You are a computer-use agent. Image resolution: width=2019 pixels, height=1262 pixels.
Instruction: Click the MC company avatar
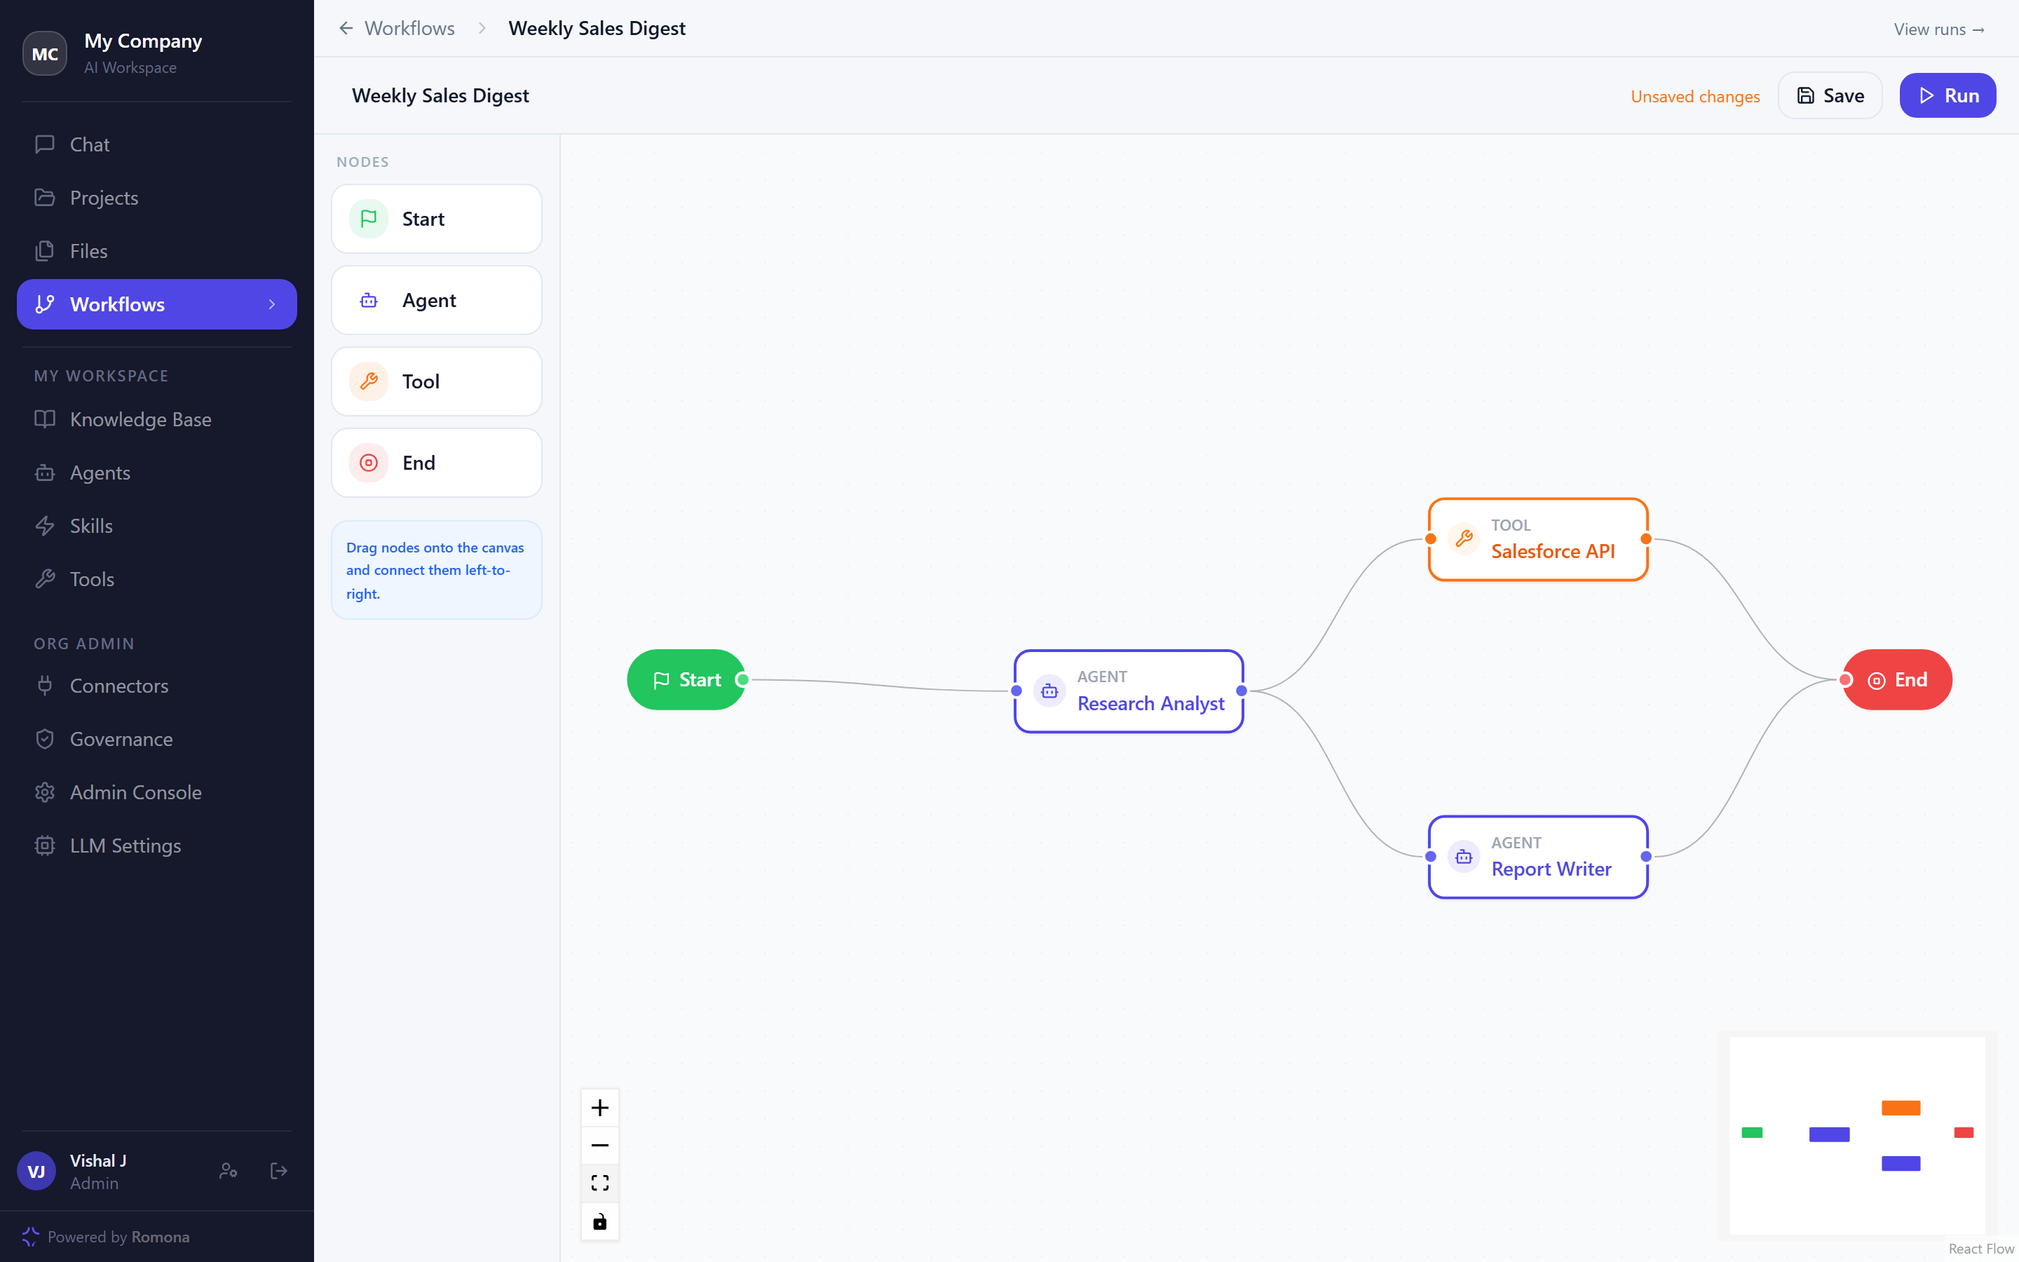pyautogui.click(x=45, y=53)
